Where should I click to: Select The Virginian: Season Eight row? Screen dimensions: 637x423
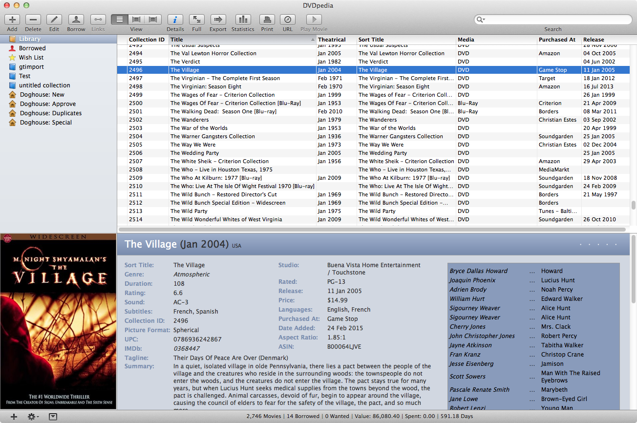click(374, 86)
